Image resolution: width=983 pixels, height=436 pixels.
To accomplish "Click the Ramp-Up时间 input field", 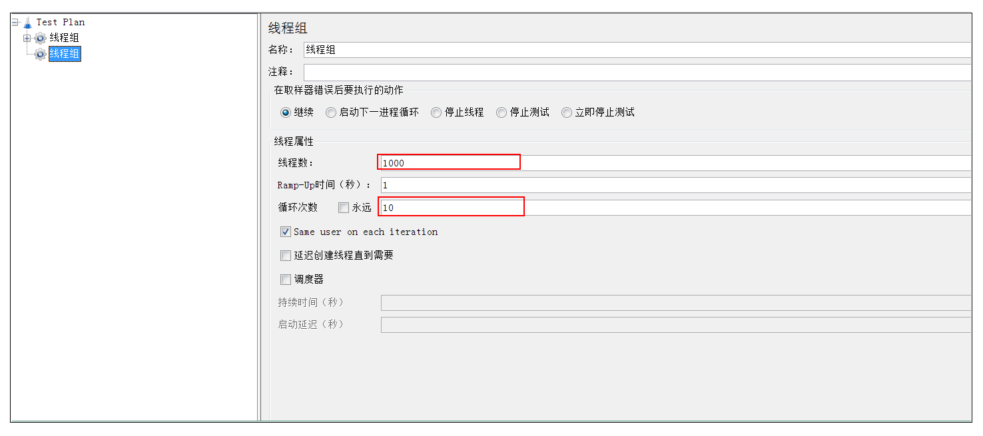I will pos(676,185).
